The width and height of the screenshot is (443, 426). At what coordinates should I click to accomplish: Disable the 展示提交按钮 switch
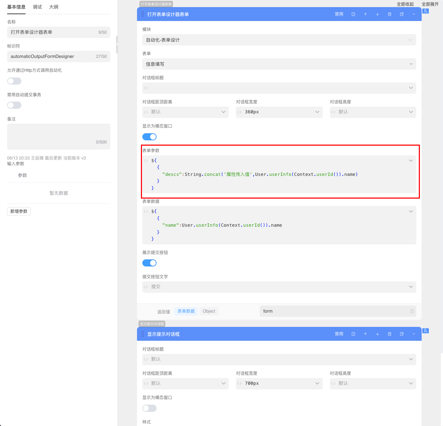pos(149,263)
